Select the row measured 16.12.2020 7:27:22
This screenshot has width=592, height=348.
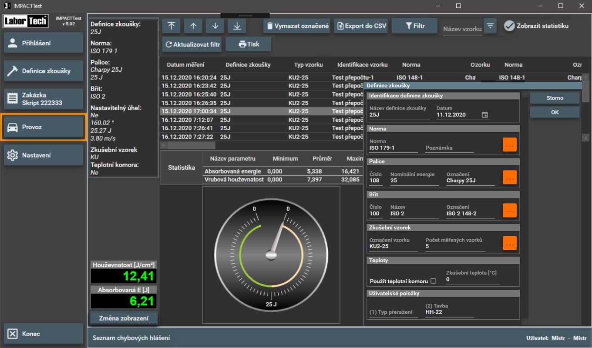coord(262,137)
